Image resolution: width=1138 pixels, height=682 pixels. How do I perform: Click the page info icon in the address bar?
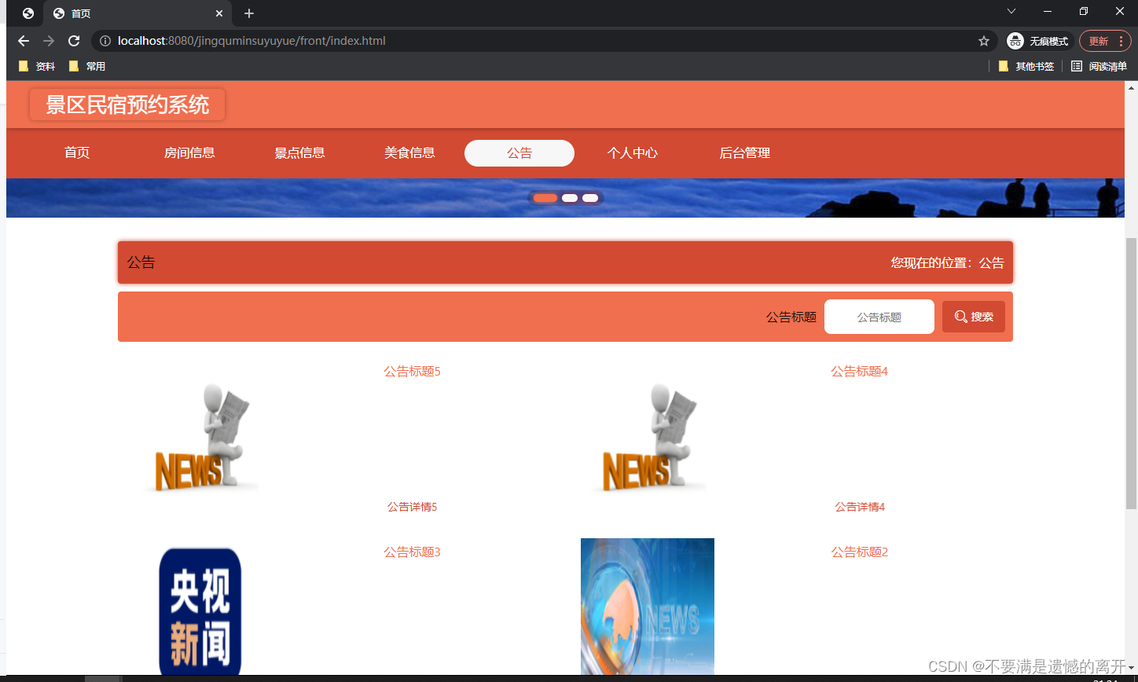click(x=105, y=41)
